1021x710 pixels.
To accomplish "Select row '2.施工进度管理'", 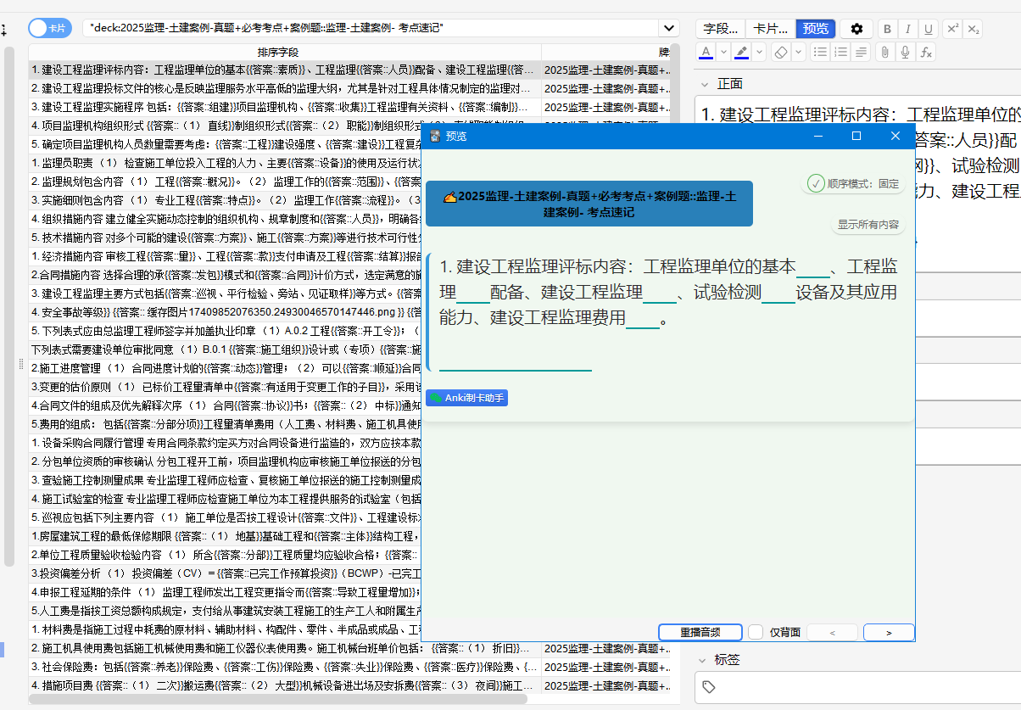I will tap(225, 367).
